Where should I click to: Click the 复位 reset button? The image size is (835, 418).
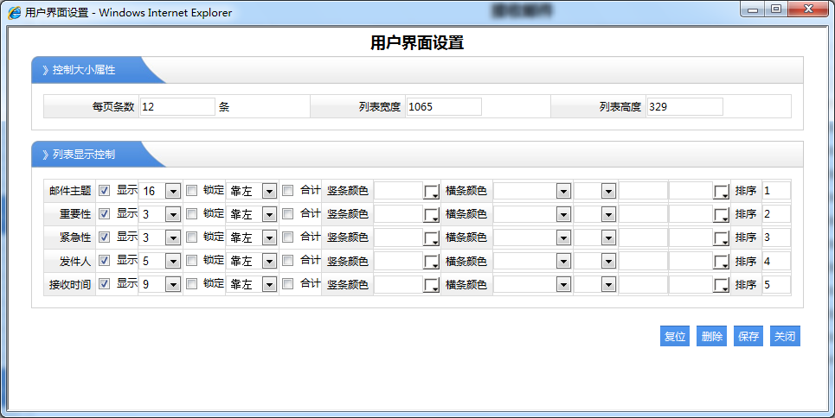tap(675, 337)
